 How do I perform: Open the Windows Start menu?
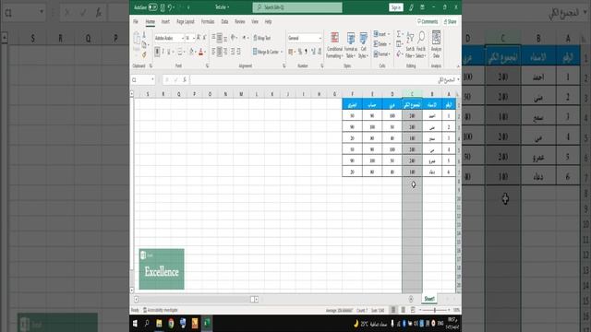click(x=135, y=324)
